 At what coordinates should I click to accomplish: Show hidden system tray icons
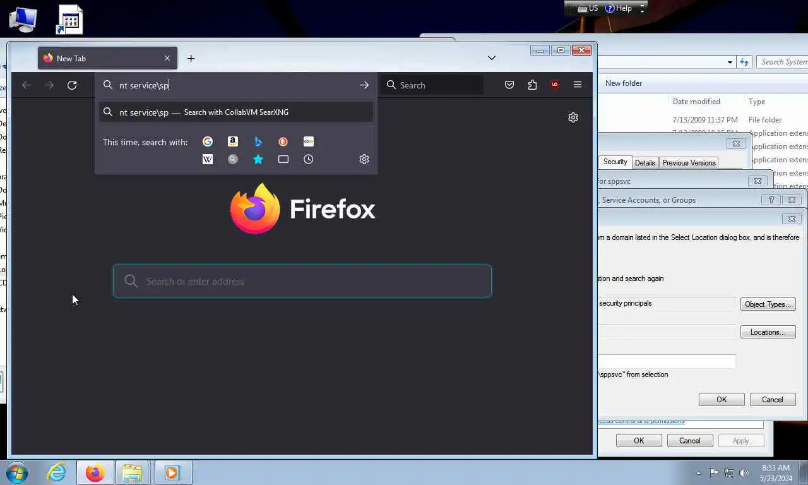[698, 473]
